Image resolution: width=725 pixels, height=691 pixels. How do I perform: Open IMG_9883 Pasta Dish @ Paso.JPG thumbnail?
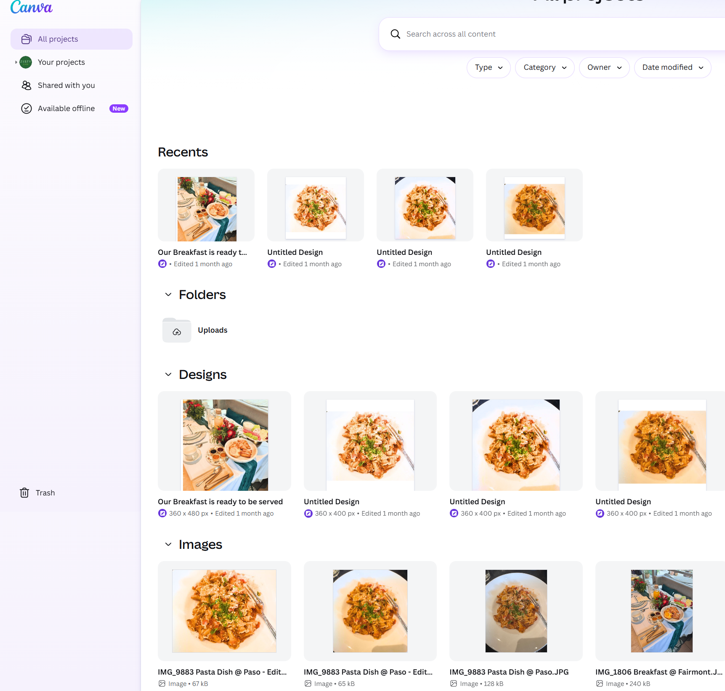(x=516, y=611)
